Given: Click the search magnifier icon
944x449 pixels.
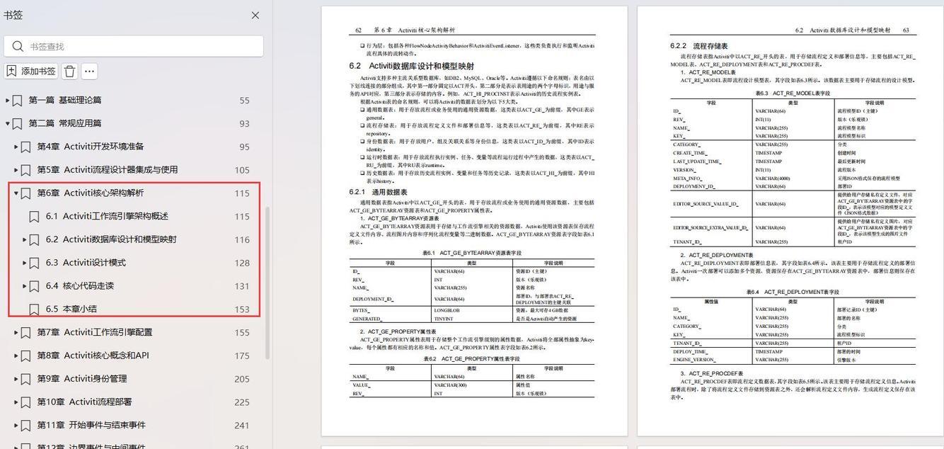Looking at the screenshot, I should click(17, 46).
